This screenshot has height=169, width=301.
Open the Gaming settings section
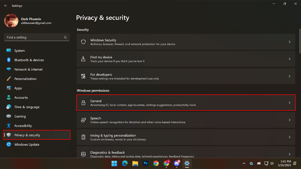(x=20, y=116)
